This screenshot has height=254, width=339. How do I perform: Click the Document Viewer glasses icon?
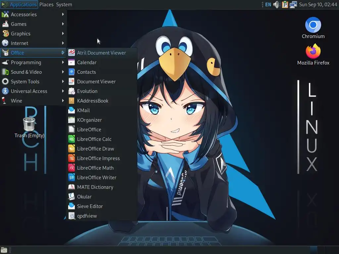(x=72, y=82)
